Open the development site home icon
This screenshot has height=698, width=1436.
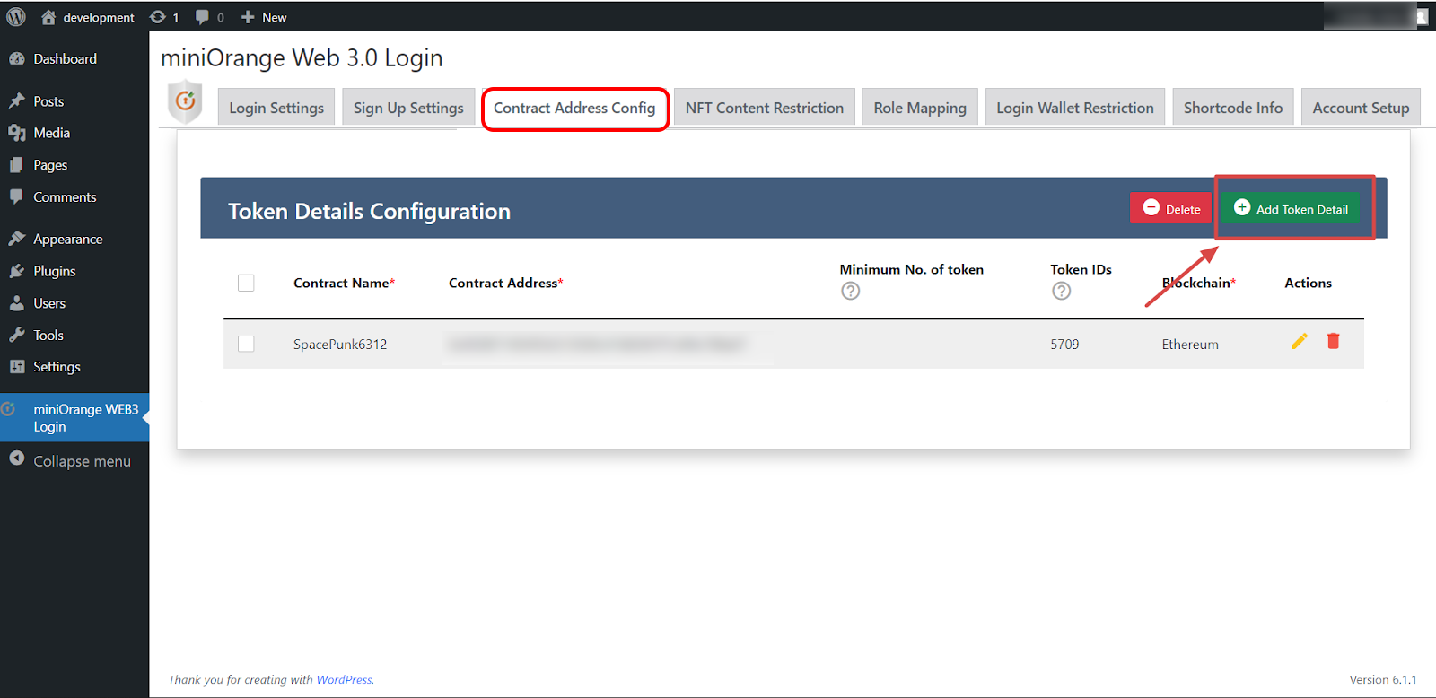coord(48,17)
